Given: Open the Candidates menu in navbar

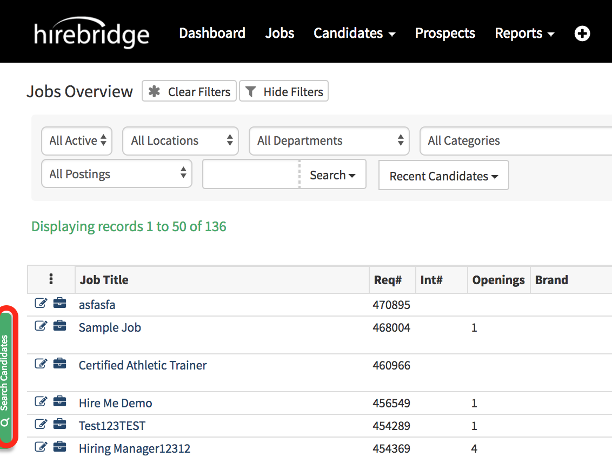Looking at the screenshot, I should point(354,33).
